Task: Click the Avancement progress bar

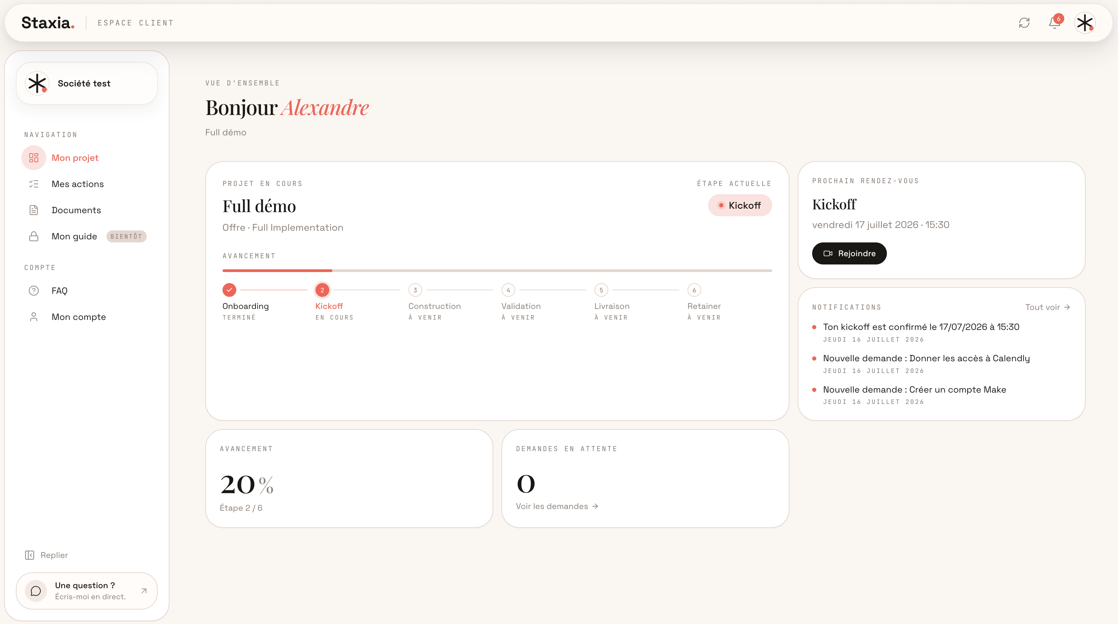Action: click(x=497, y=270)
